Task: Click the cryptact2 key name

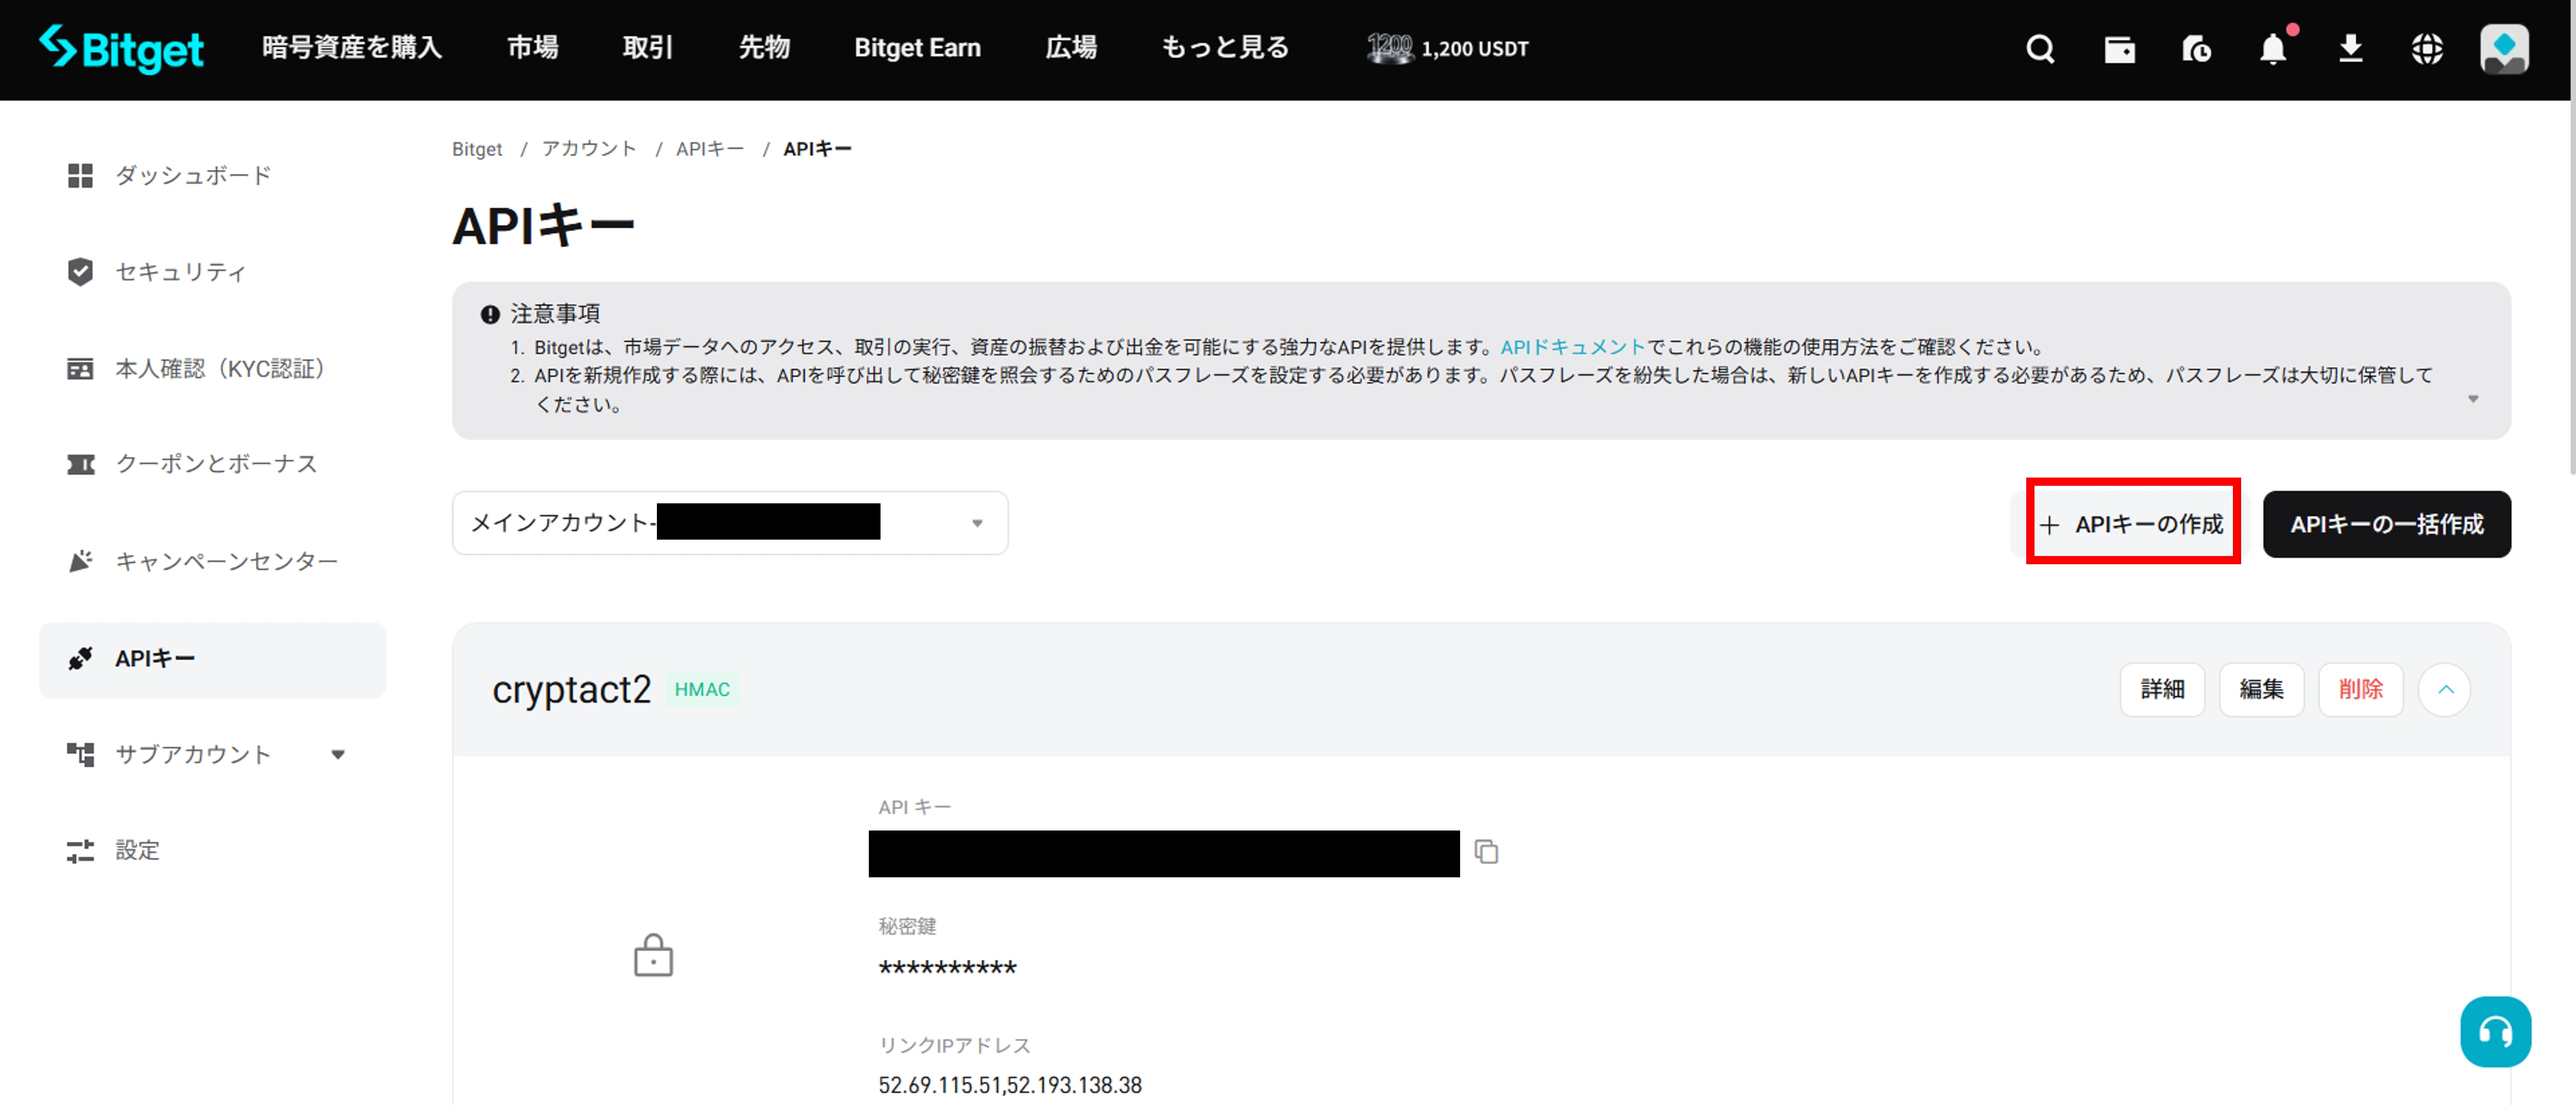Action: point(571,690)
